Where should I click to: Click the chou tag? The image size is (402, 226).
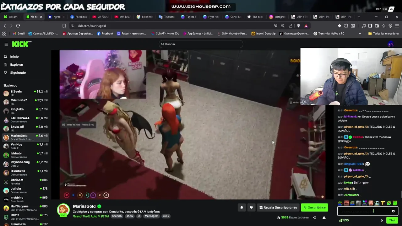pyautogui.click(x=166, y=216)
